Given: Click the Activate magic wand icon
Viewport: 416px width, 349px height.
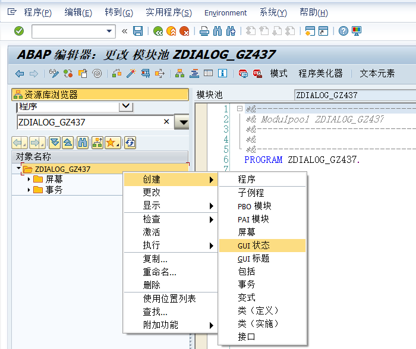Looking at the screenshot, I should [131, 74].
